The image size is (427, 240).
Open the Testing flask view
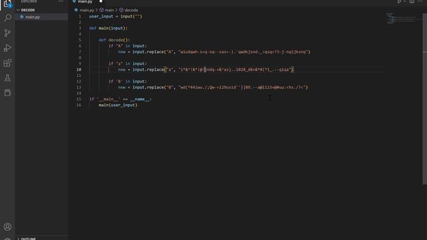click(7, 78)
